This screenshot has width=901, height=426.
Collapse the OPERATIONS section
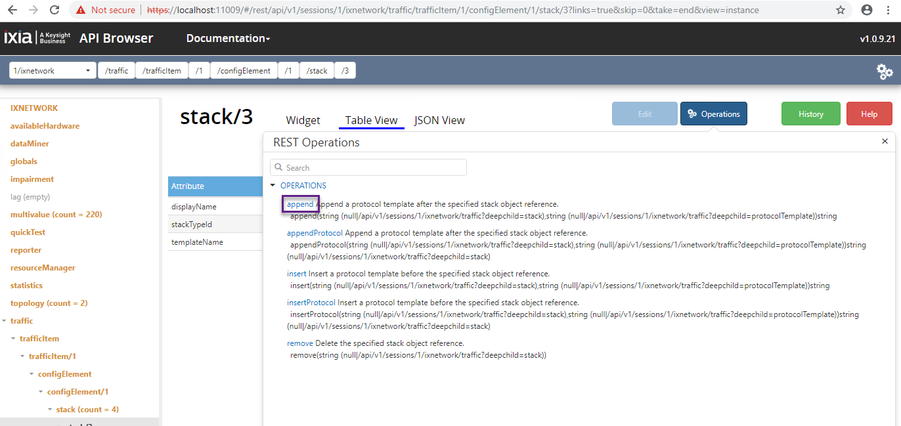[x=273, y=186]
